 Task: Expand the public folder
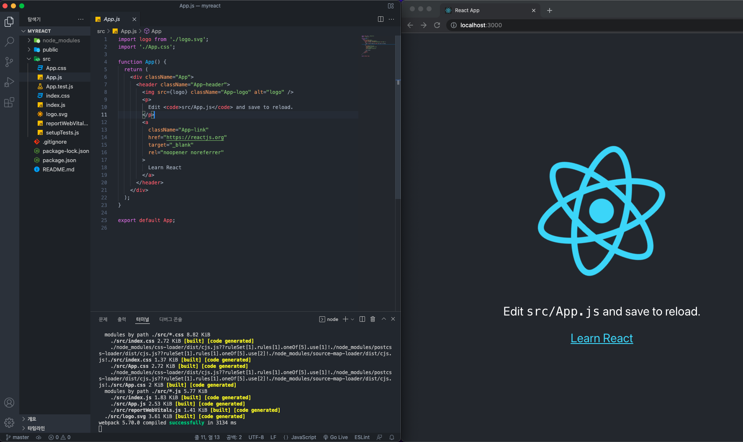point(55,49)
